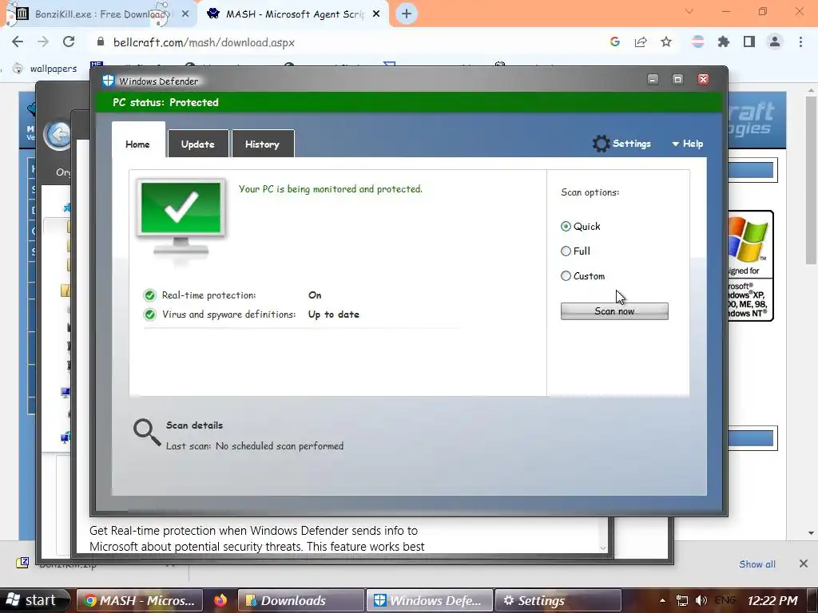
Task: Open the Chrome profile avatar
Action: click(x=775, y=42)
